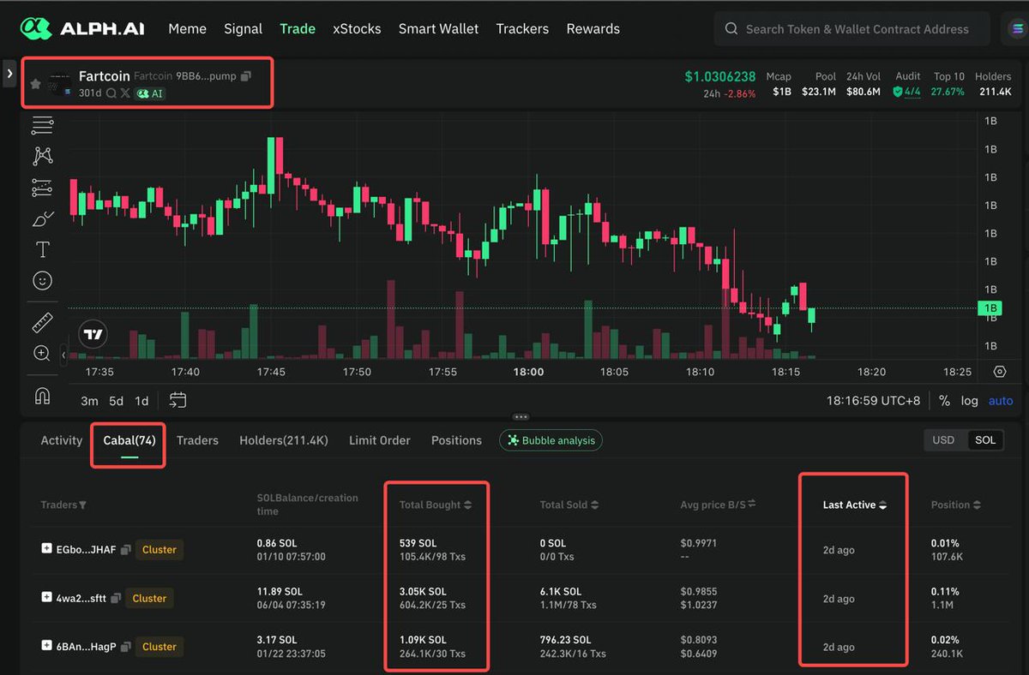
Task: Toggle percent scale on chart
Action: [944, 401]
